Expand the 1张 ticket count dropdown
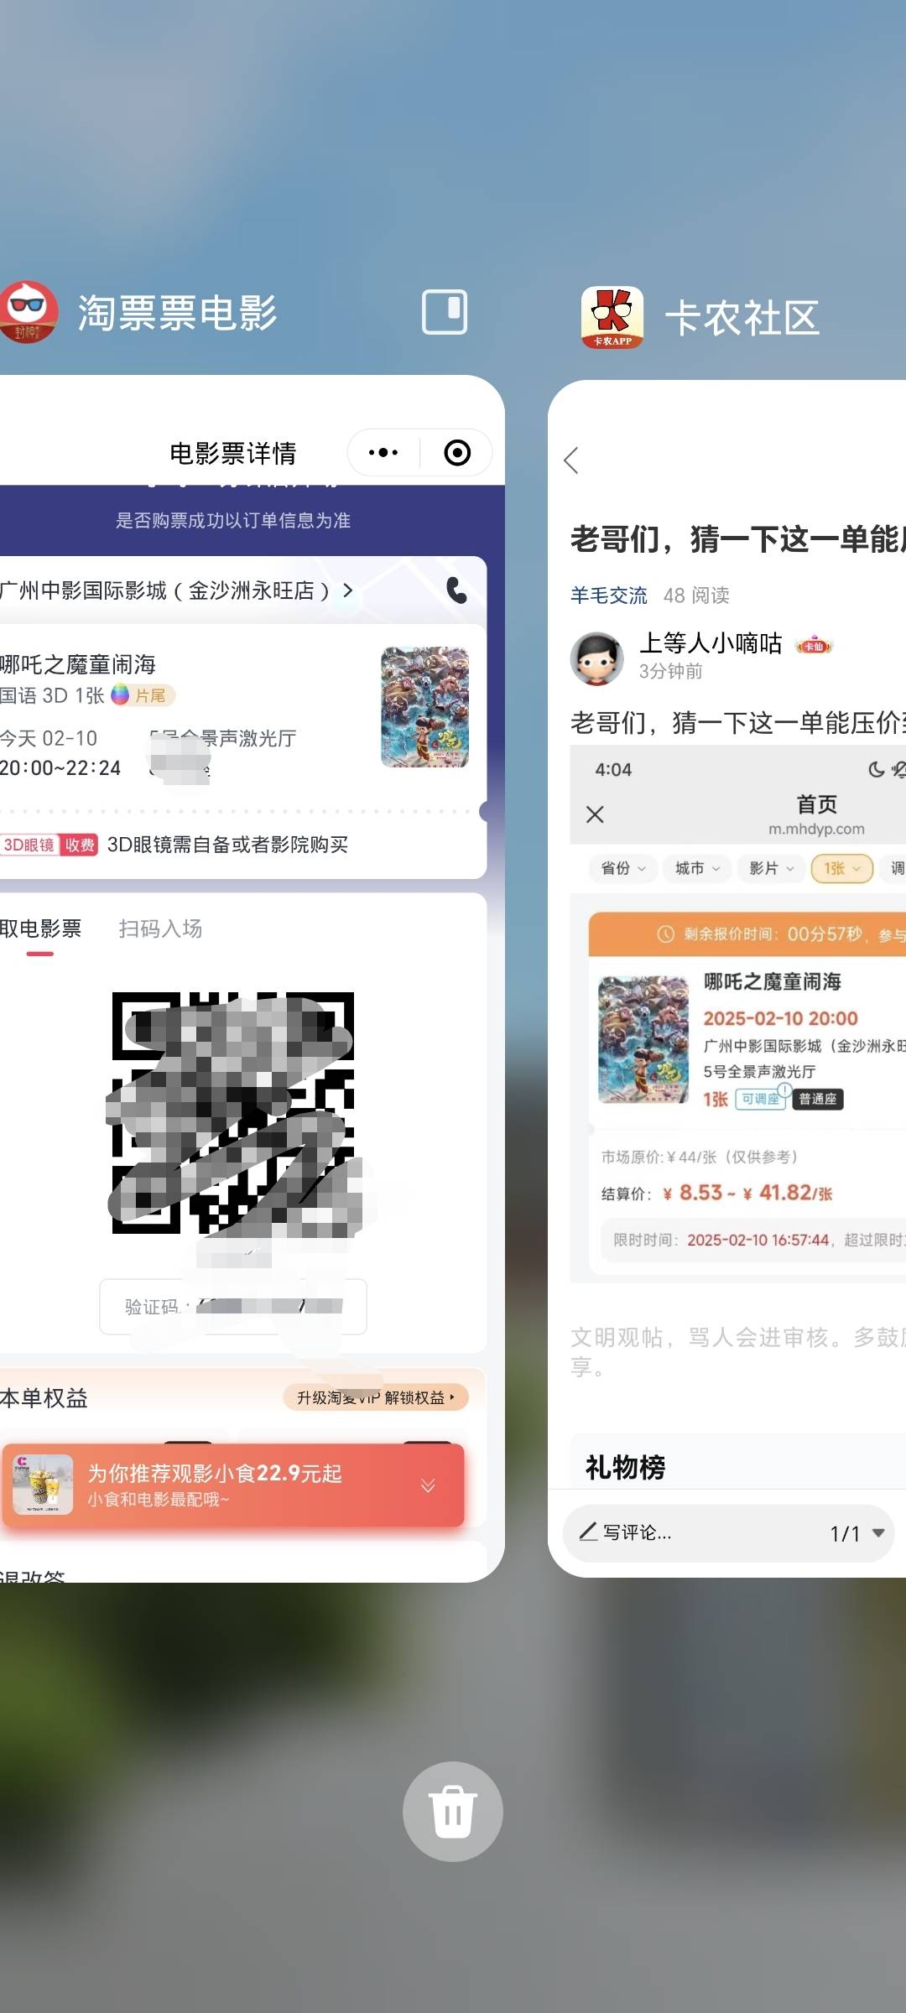The width and height of the screenshot is (906, 2013). click(x=842, y=868)
